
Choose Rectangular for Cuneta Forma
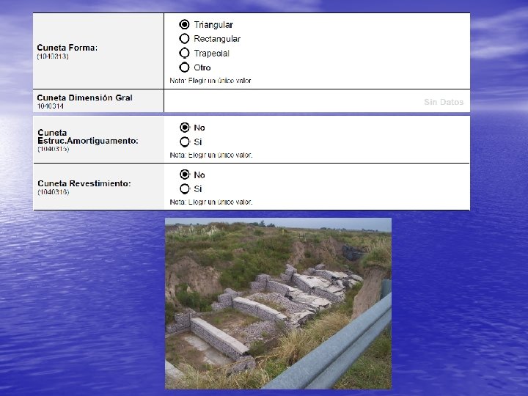[x=184, y=39]
